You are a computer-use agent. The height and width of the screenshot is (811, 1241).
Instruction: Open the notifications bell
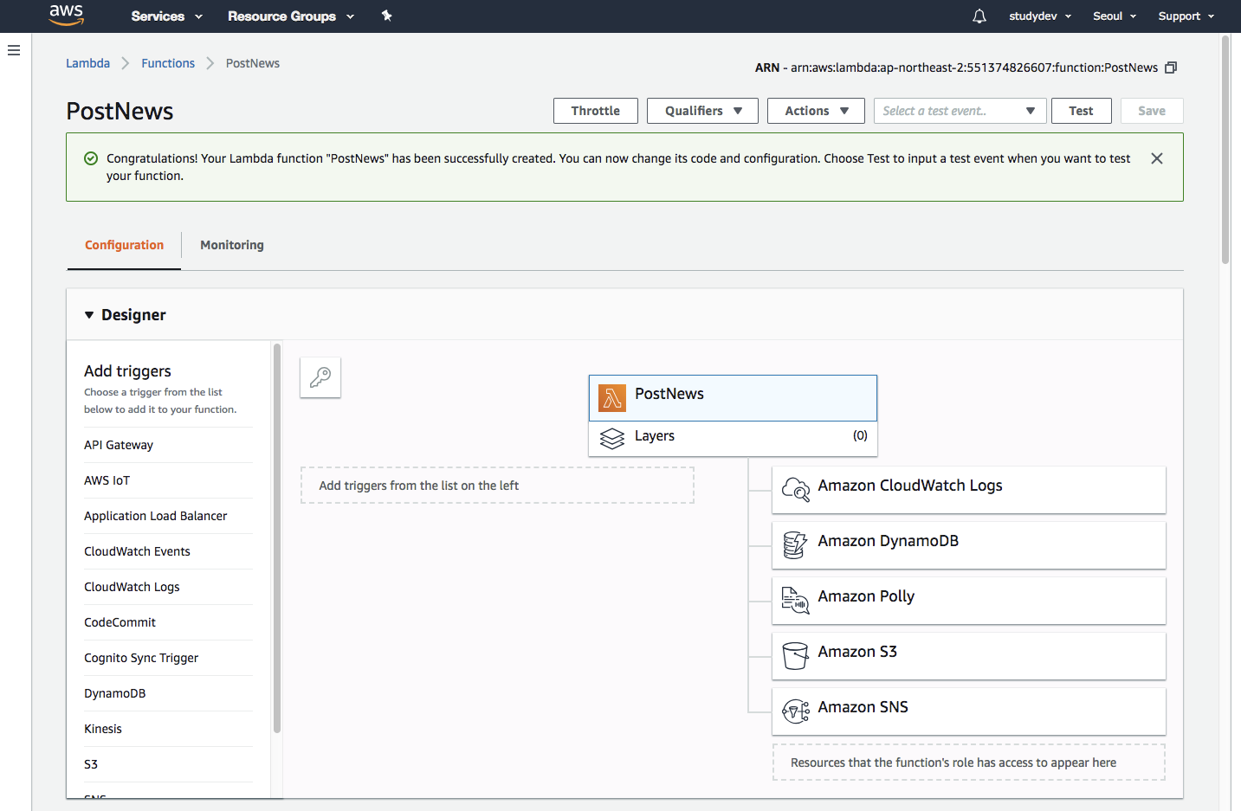point(979,16)
